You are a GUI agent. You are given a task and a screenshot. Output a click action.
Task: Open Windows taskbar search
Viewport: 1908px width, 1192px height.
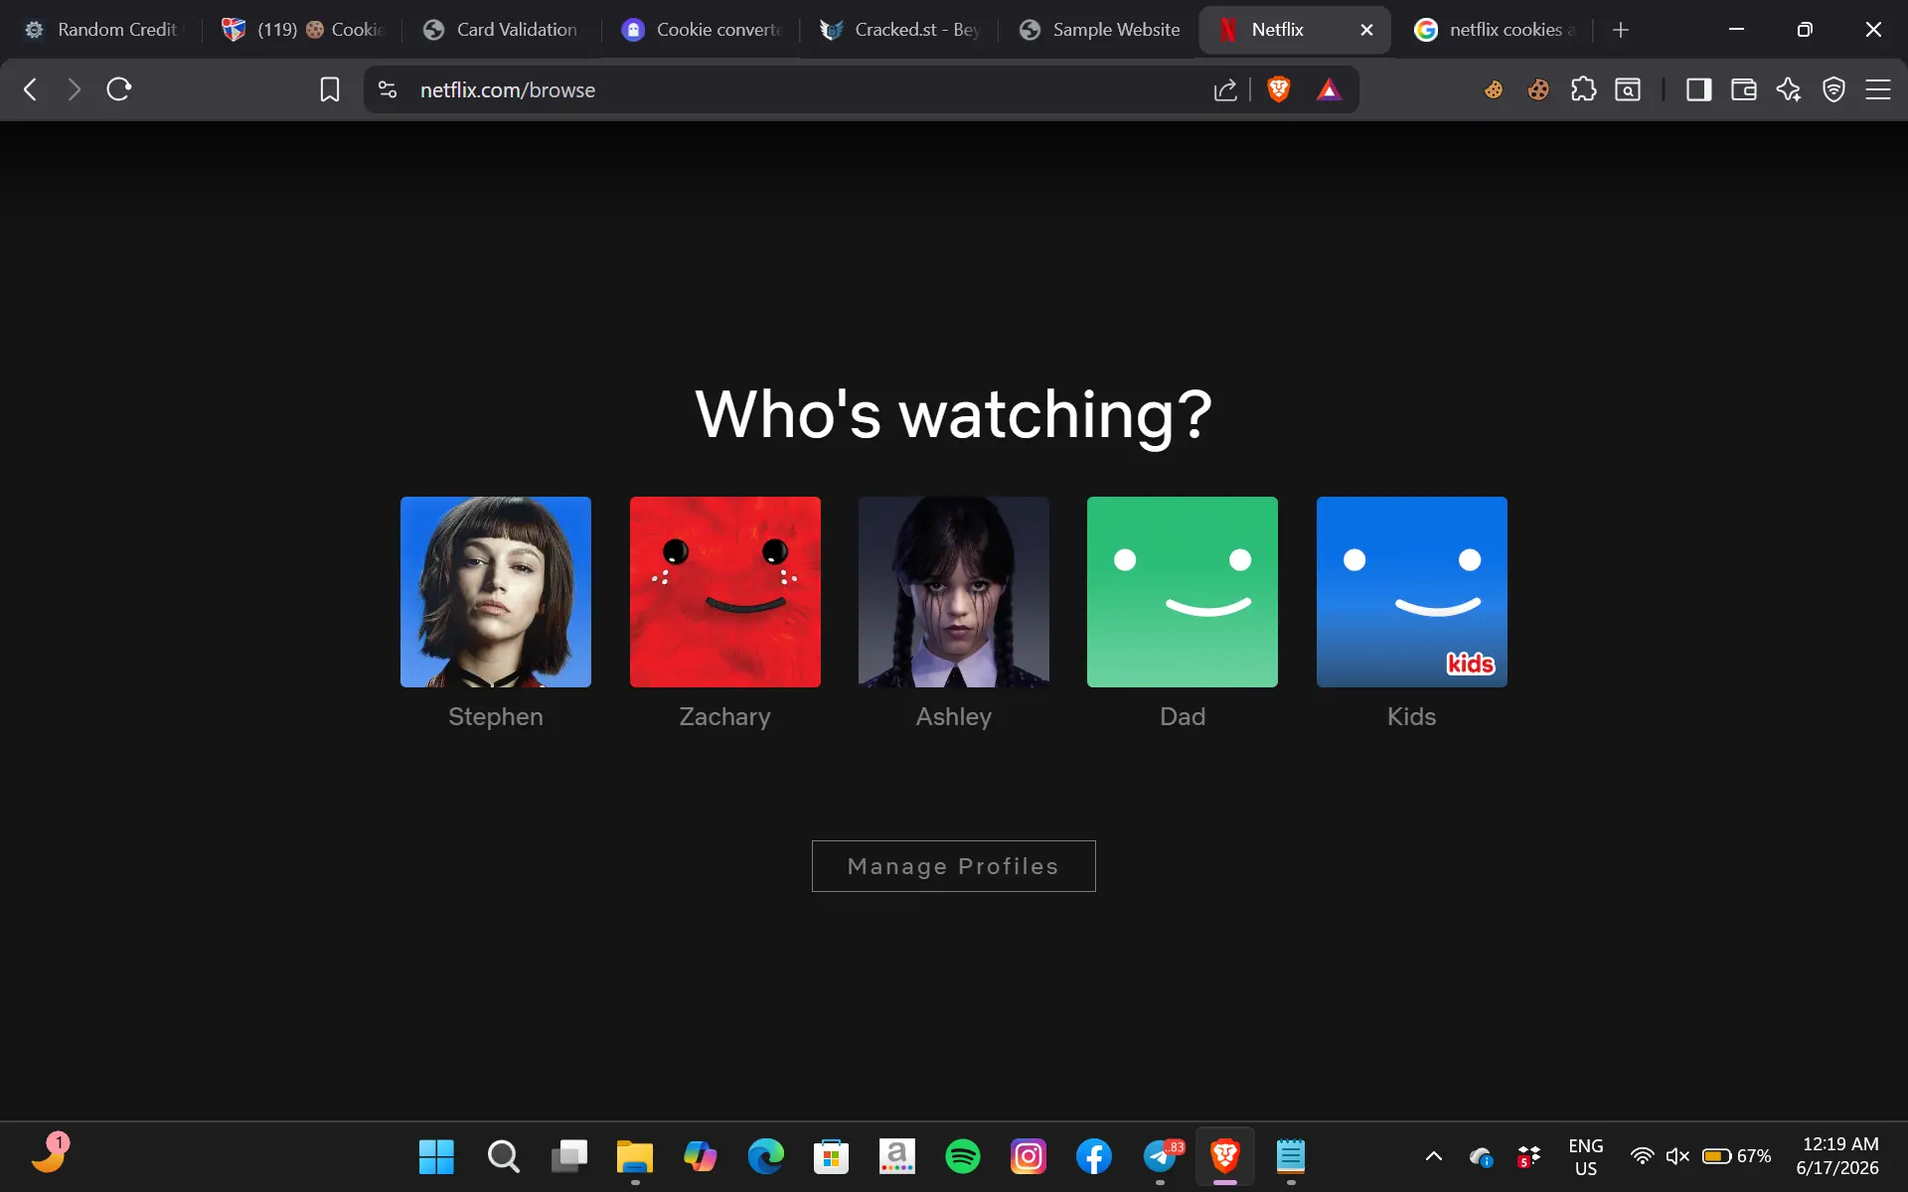[x=503, y=1156]
